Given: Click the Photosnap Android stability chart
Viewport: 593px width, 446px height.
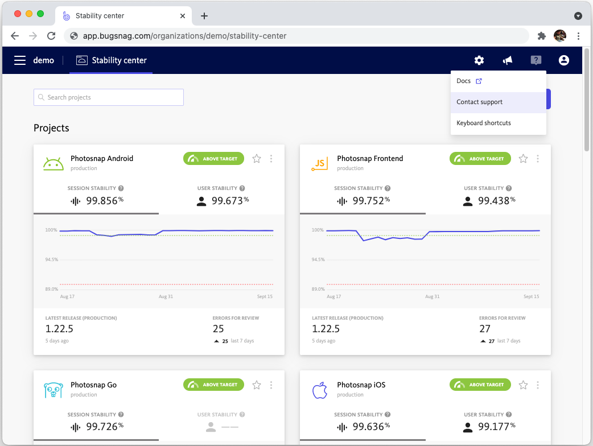Looking at the screenshot, I should pos(159,262).
